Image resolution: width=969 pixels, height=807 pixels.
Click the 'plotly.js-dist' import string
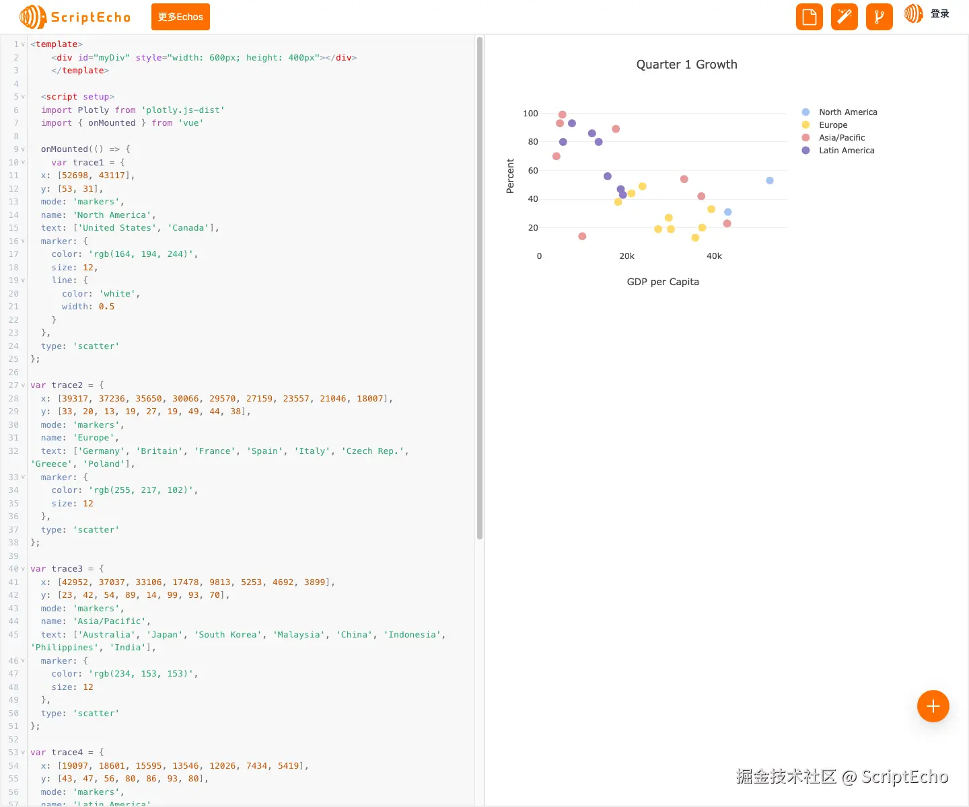point(183,110)
